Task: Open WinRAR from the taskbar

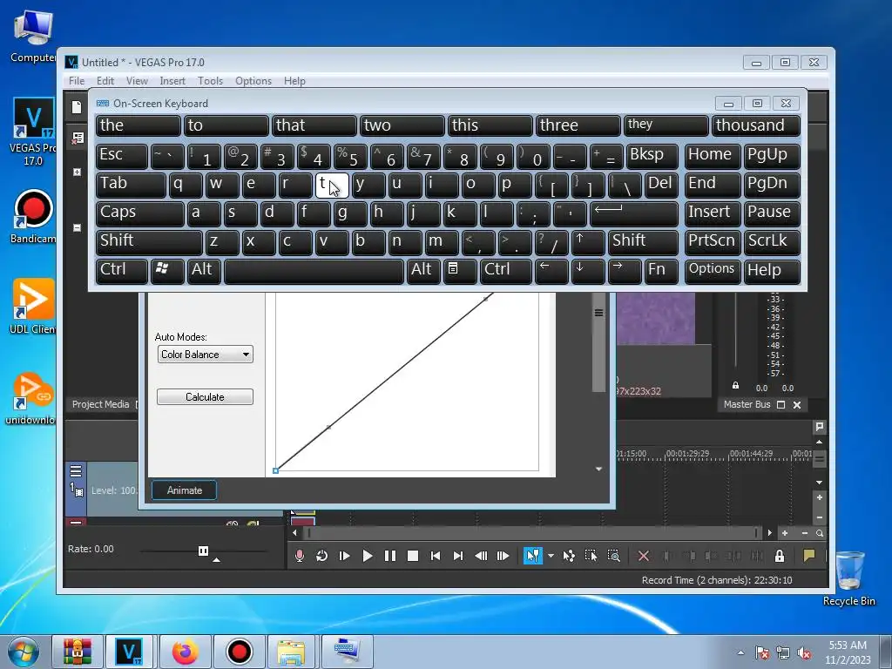Action: point(78,652)
